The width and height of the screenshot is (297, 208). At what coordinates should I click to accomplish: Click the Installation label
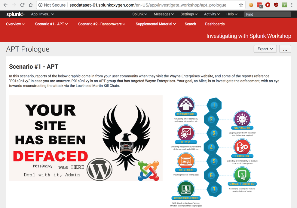click(x=186, y=170)
